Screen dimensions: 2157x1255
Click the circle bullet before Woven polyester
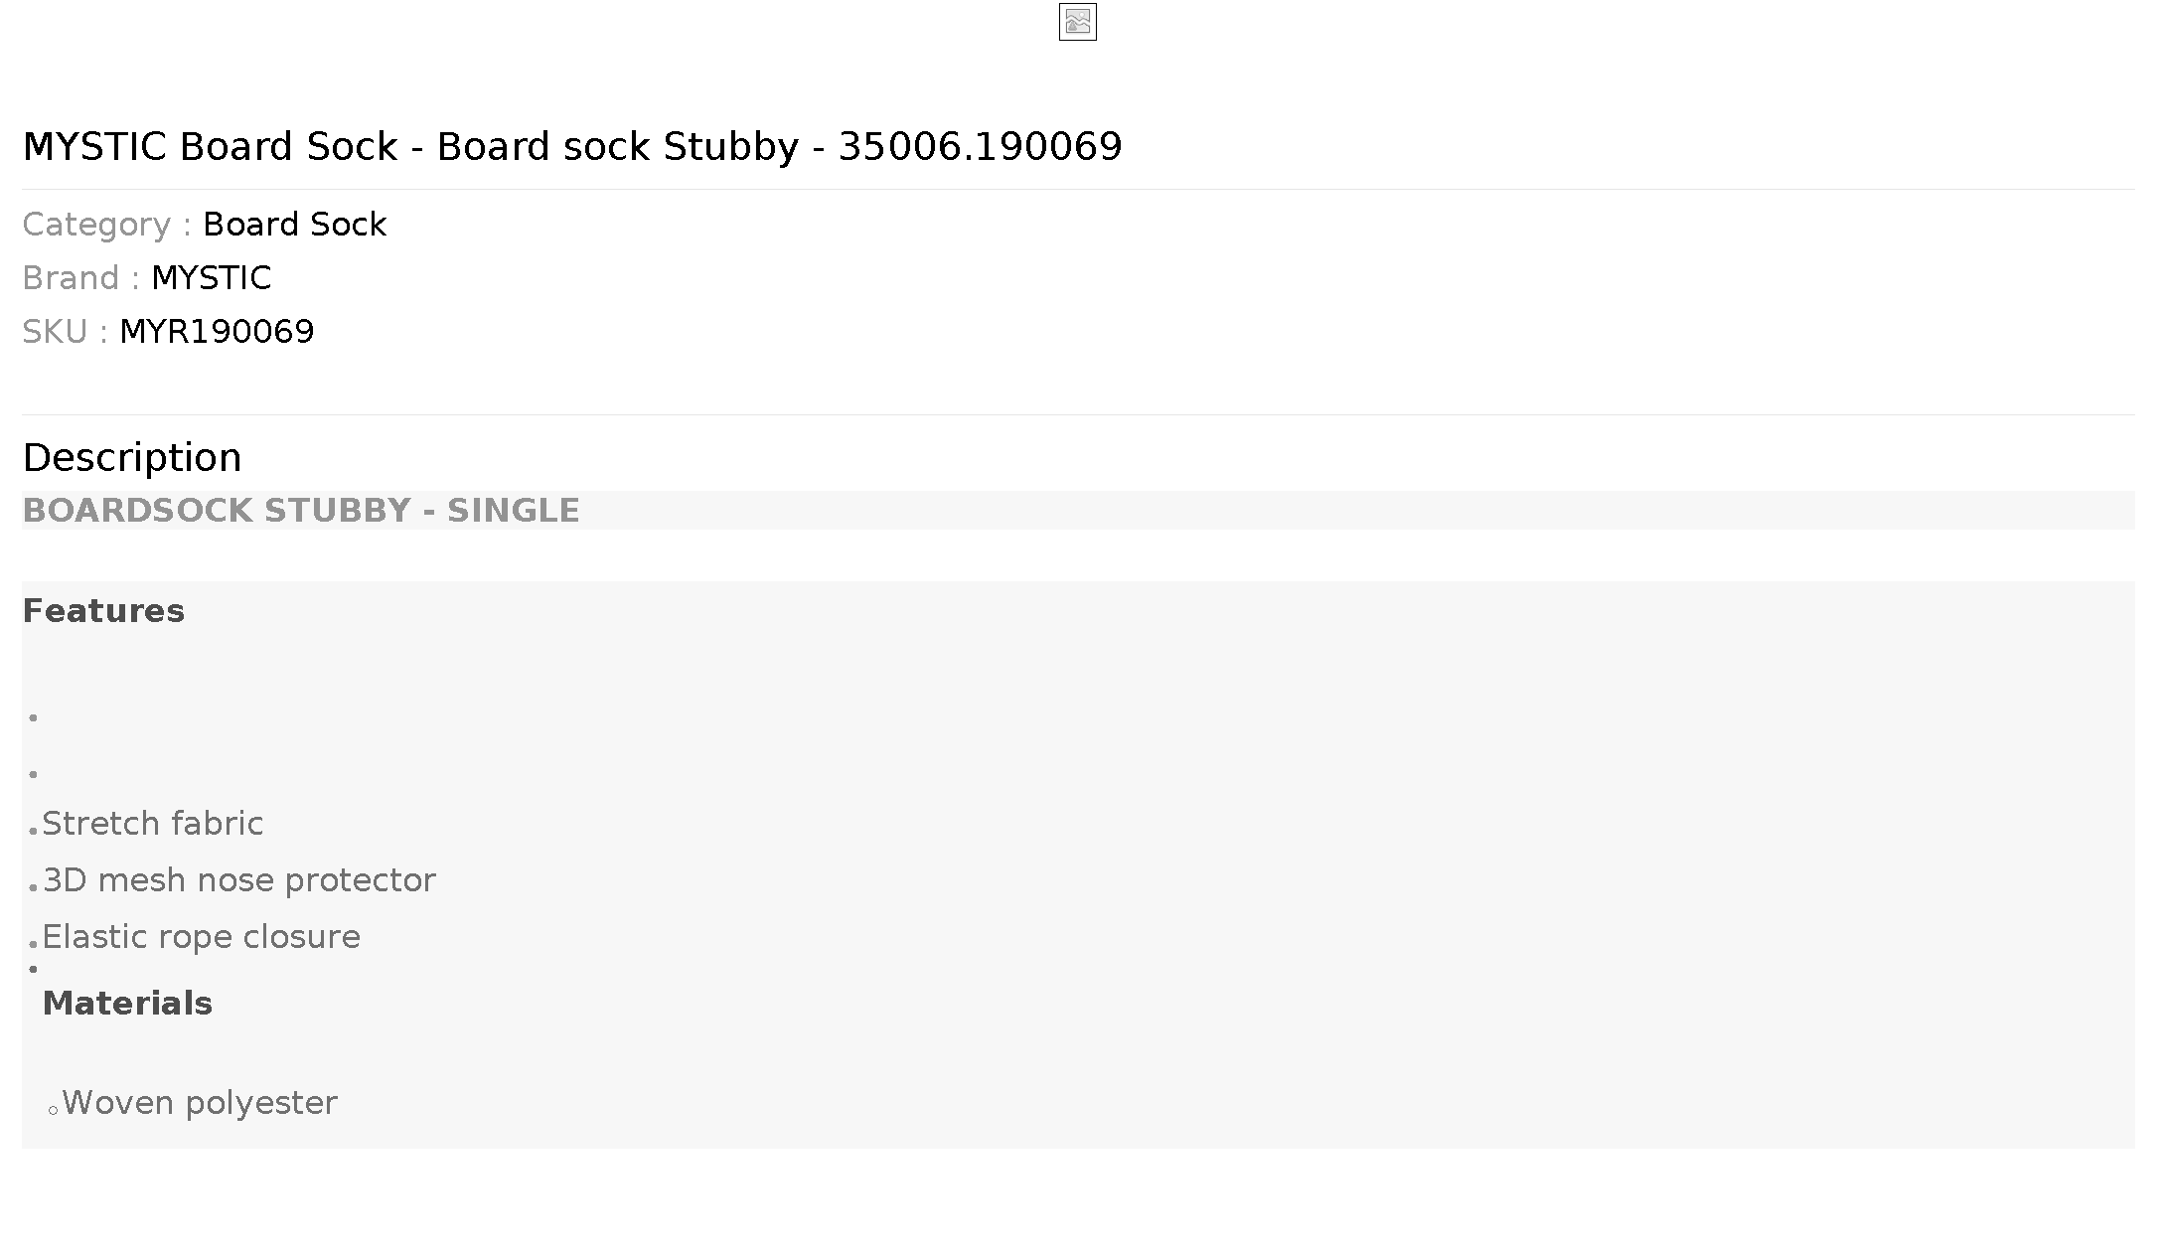54,1111
